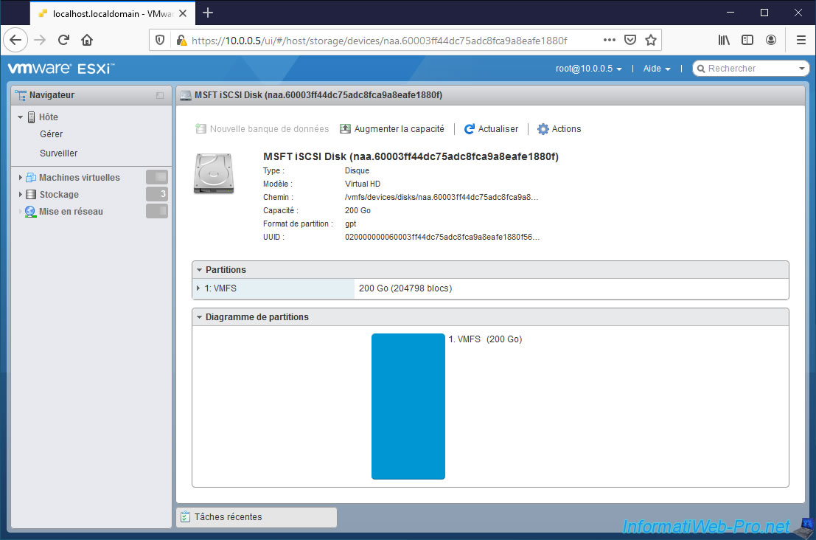Close the localhost.localdomain tab
Viewport: 816px width, 540px height.
tap(183, 13)
